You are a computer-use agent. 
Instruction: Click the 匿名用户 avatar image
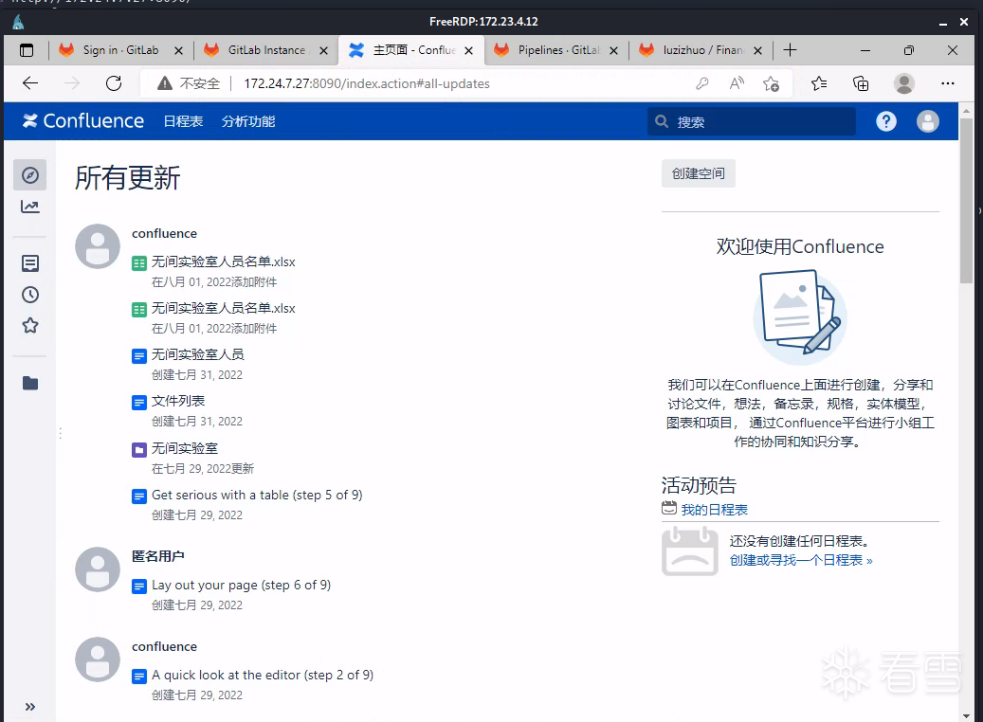98,569
